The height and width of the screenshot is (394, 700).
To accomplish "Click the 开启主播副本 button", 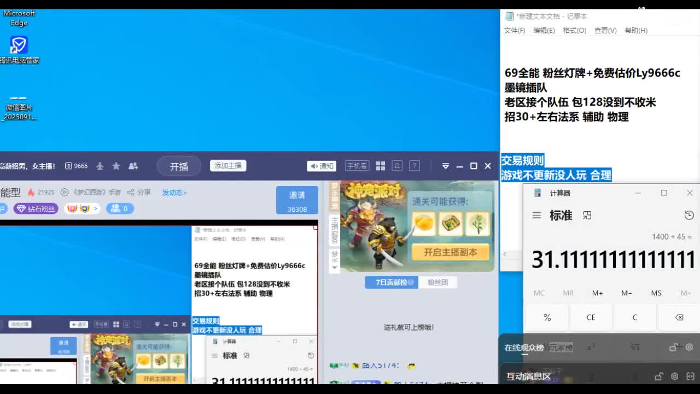I will (x=450, y=252).
